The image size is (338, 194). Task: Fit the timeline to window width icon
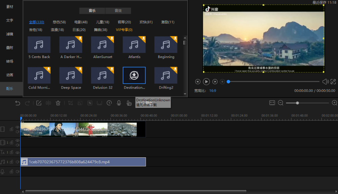coord(272,103)
